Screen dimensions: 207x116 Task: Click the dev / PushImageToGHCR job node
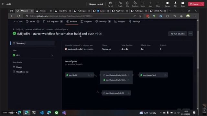pyautogui.click(x=116, y=93)
